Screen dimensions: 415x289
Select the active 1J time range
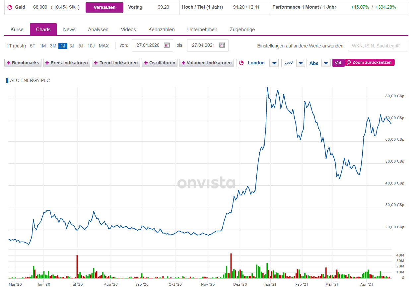(63, 46)
